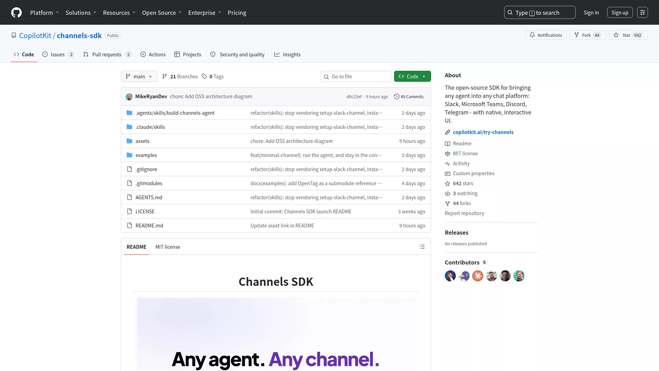
Task: Click the assets folder icon
Action: [x=129, y=141]
